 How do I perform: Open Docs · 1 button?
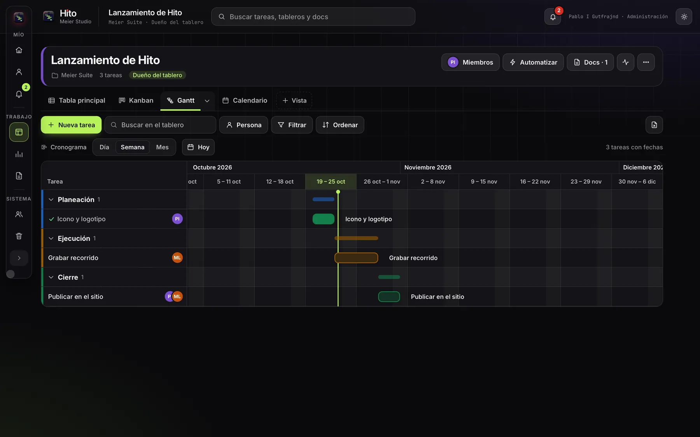[x=590, y=62]
